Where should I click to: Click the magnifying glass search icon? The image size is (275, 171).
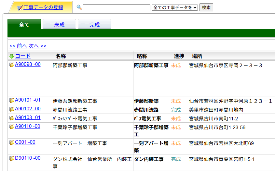(79, 7)
